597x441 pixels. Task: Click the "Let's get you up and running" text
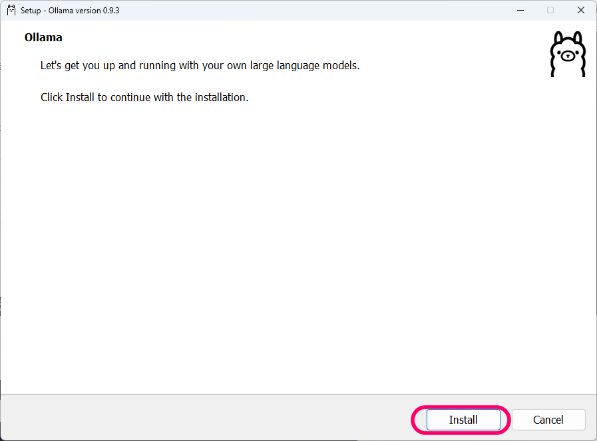pos(200,65)
